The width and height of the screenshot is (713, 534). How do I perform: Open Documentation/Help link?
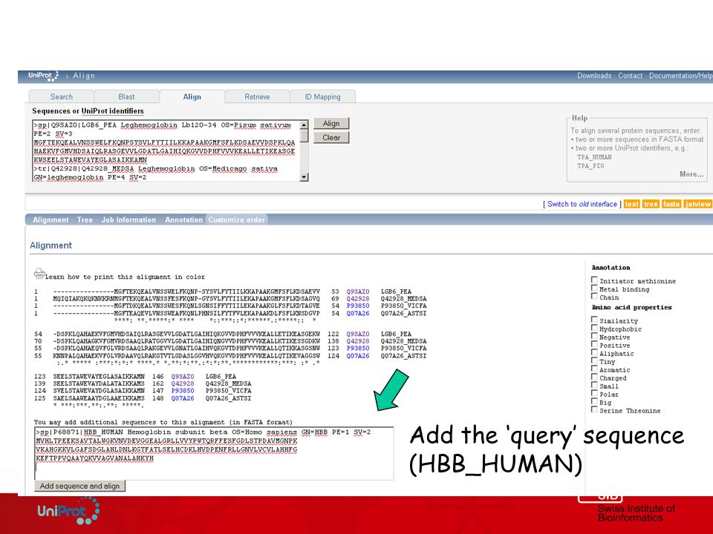click(x=681, y=76)
